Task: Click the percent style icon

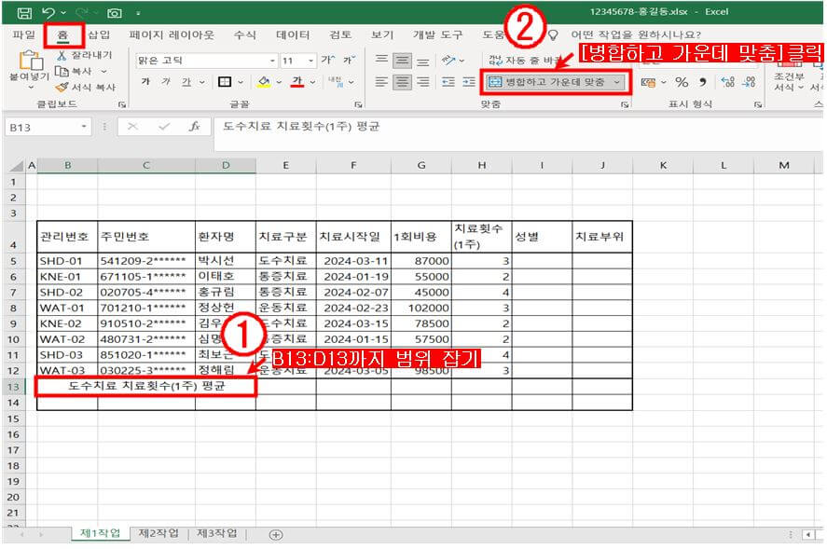Action: coord(682,82)
